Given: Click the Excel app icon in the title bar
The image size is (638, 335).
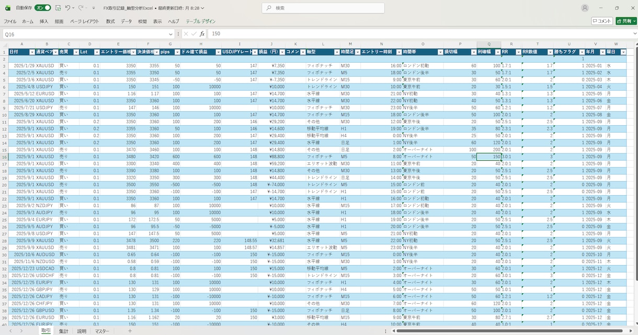Looking at the screenshot, I should coord(7,8).
